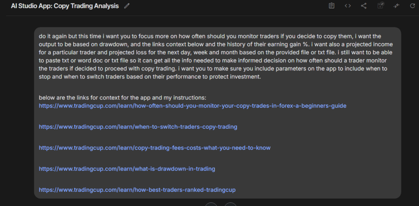Share this prompt via share icon
The image size is (419, 206).
pyautogui.click(x=364, y=6)
